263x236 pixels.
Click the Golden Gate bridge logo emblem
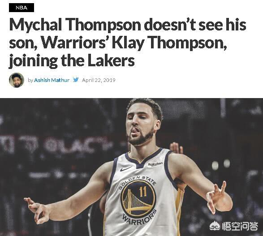(138, 199)
